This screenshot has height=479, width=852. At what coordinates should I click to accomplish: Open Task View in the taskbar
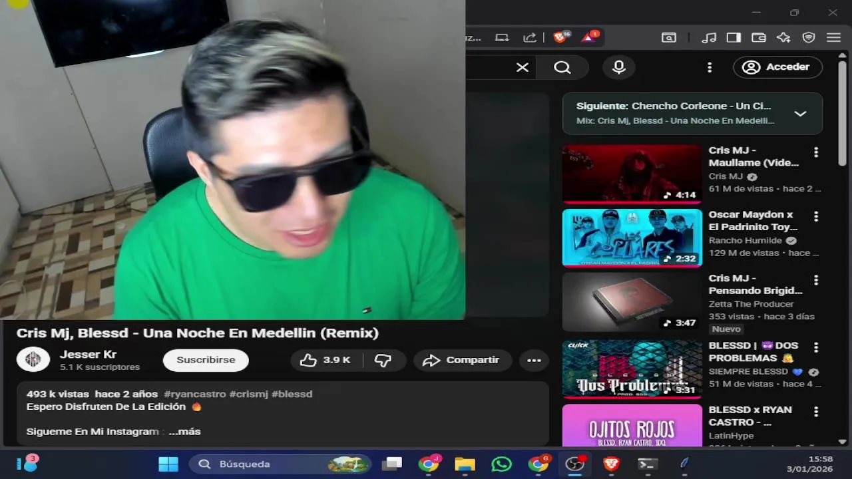pyautogui.click(x=392, y=464)
